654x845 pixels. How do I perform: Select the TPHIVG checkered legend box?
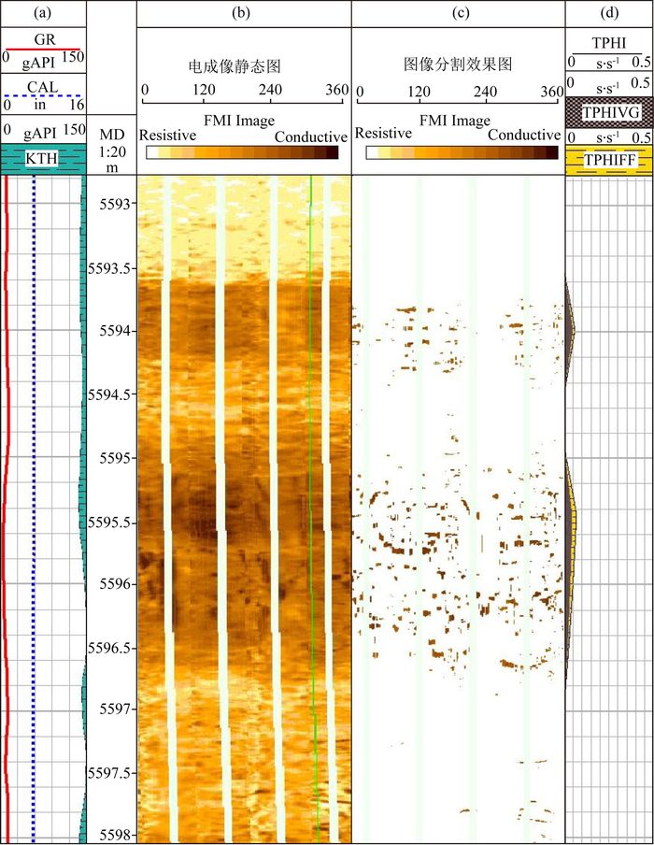(x=608, y=111)
